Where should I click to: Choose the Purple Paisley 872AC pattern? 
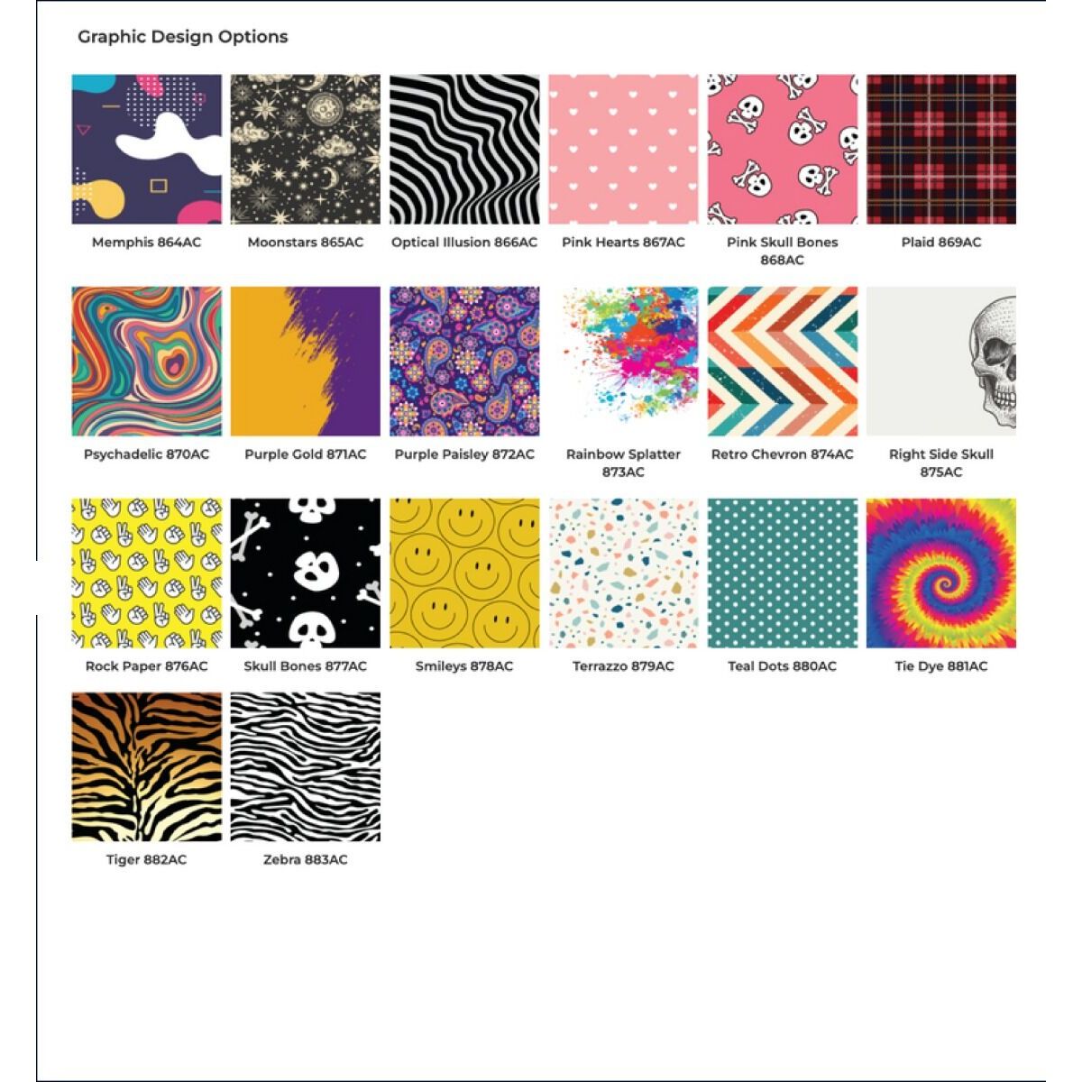pos(464,362)
